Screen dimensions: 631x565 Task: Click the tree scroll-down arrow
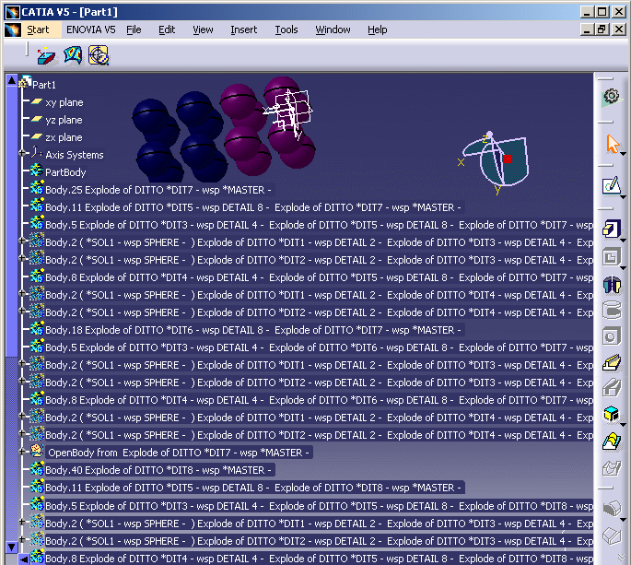click(x=12, y=547)
